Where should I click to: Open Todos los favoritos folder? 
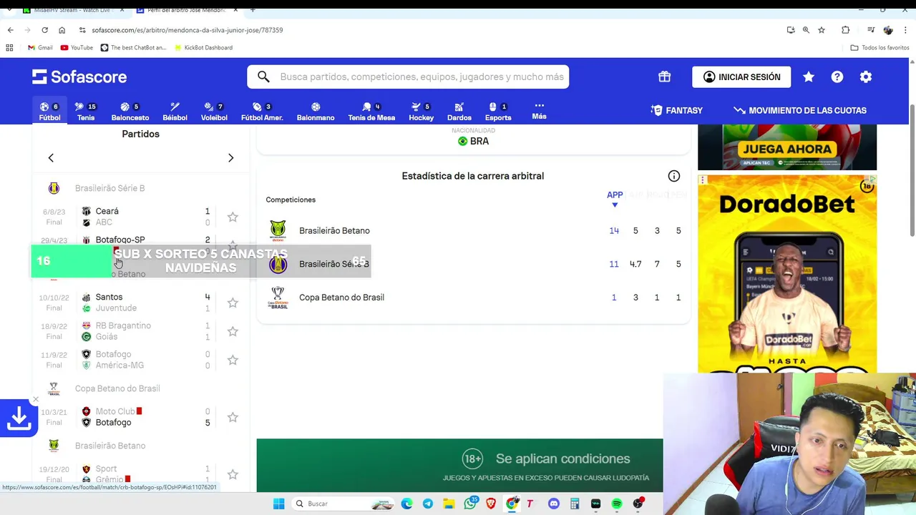point(880,48)
